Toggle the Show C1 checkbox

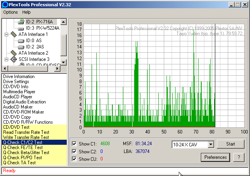74,144
